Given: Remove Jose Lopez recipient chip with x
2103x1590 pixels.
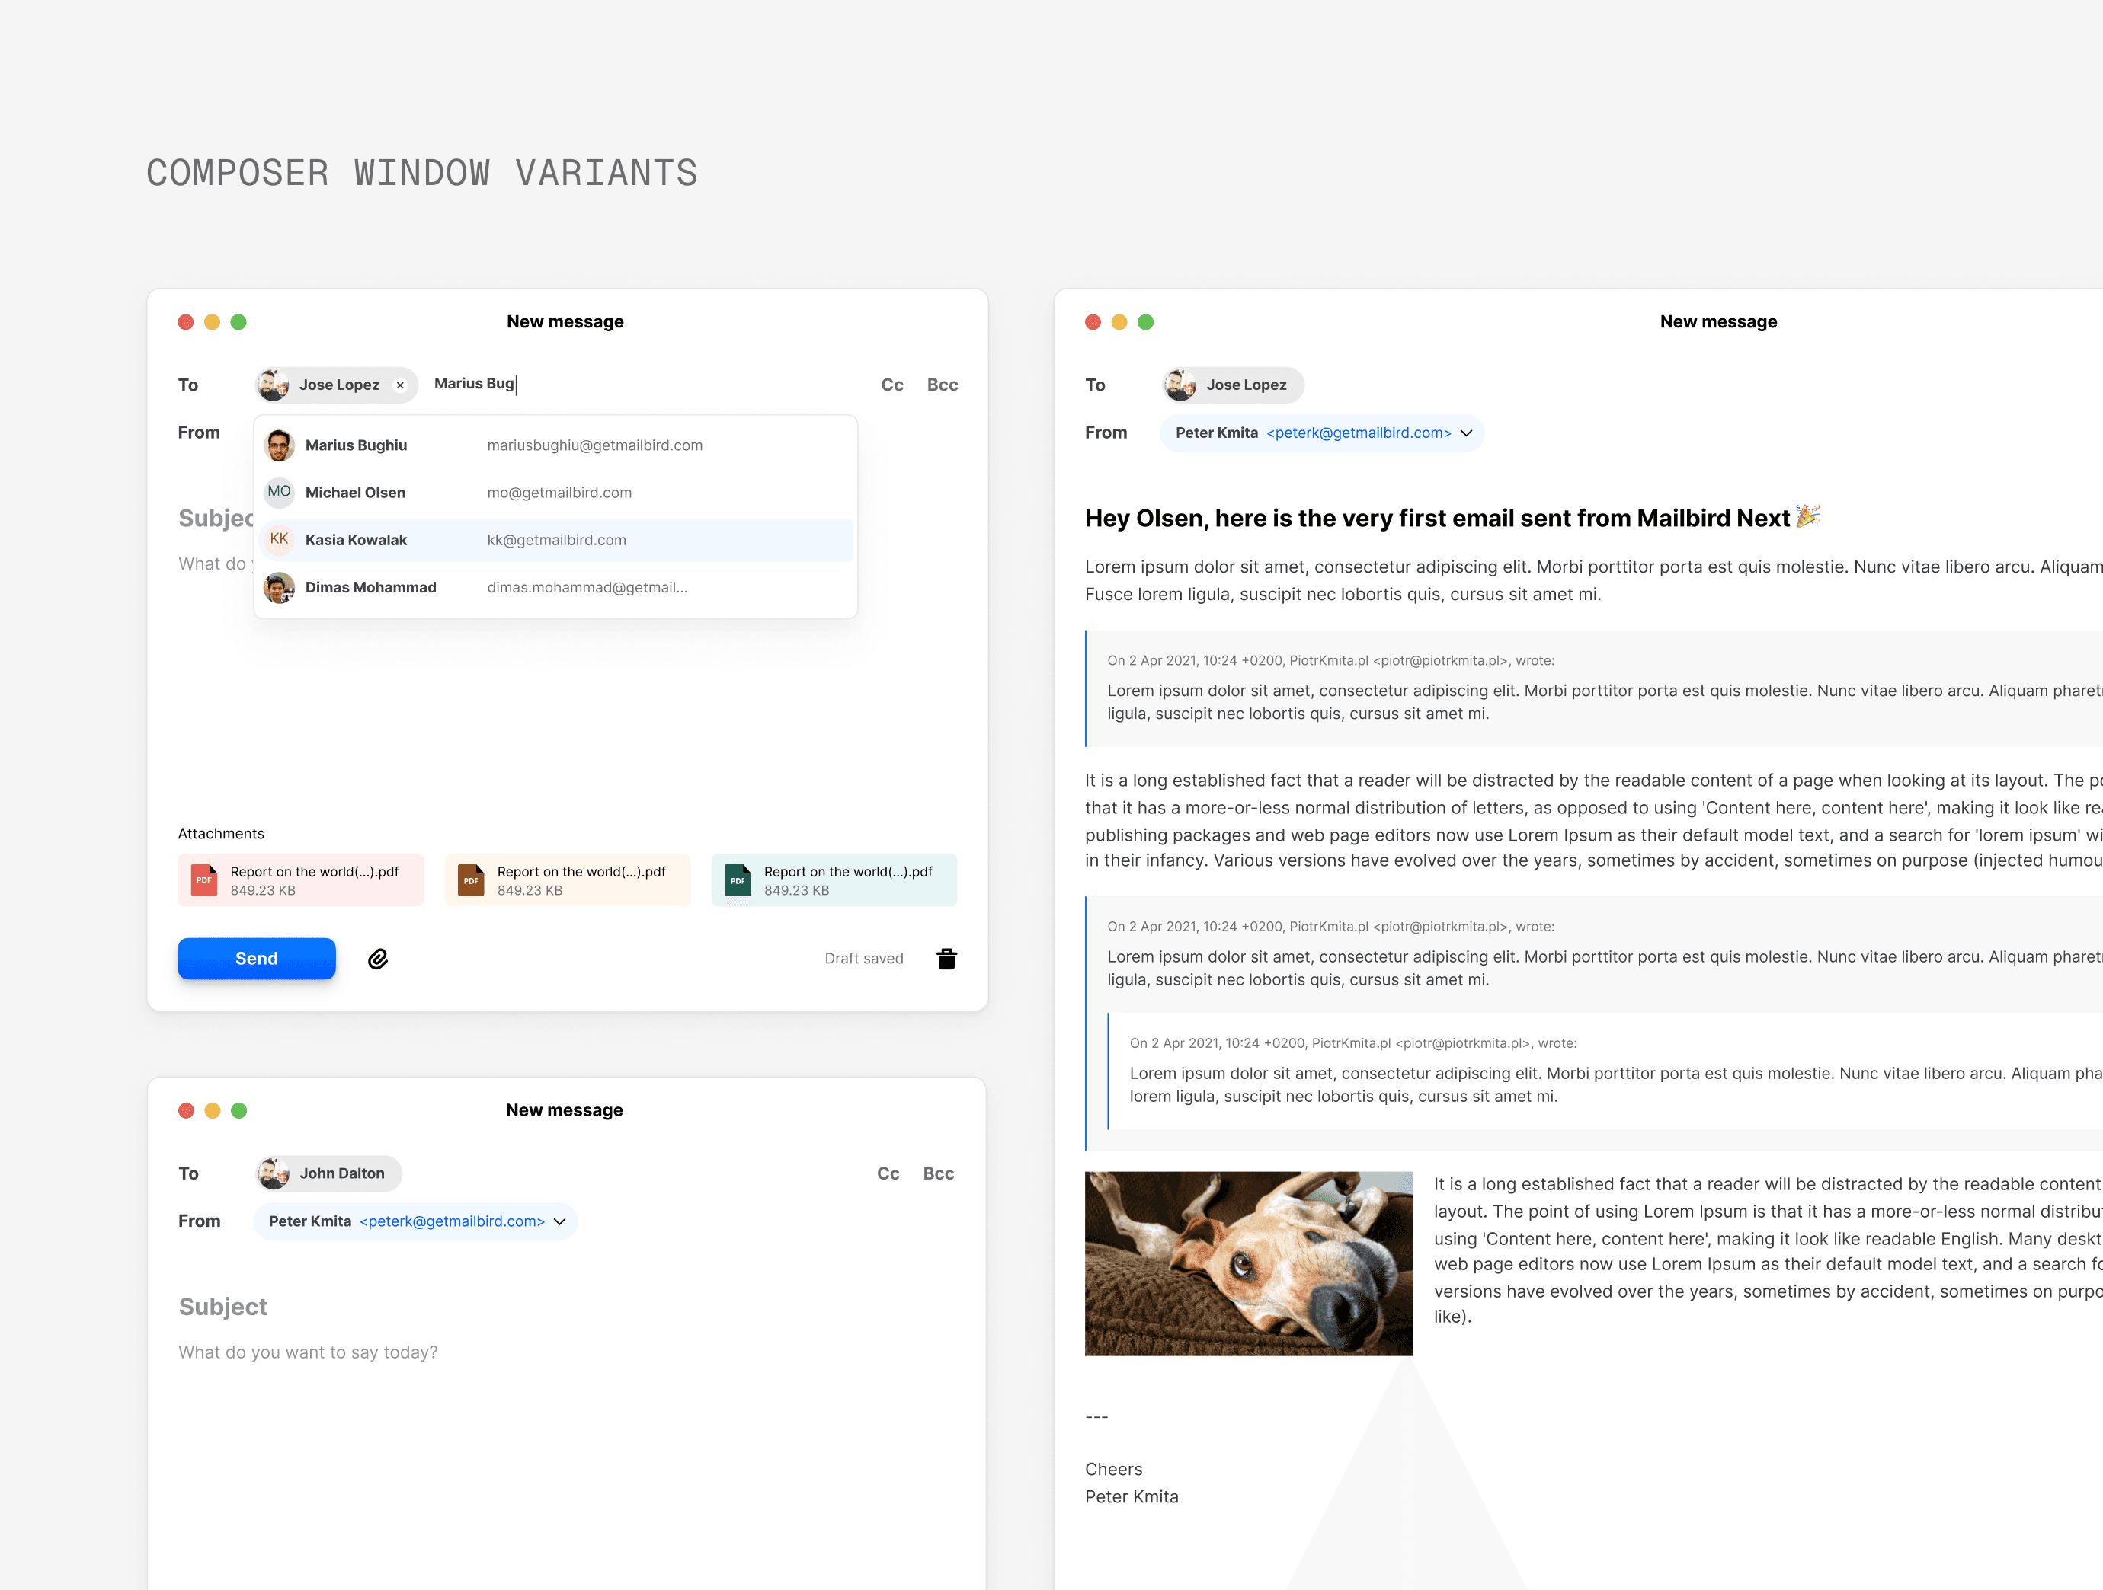Looking at the screenshot, I should coord(400,385).
